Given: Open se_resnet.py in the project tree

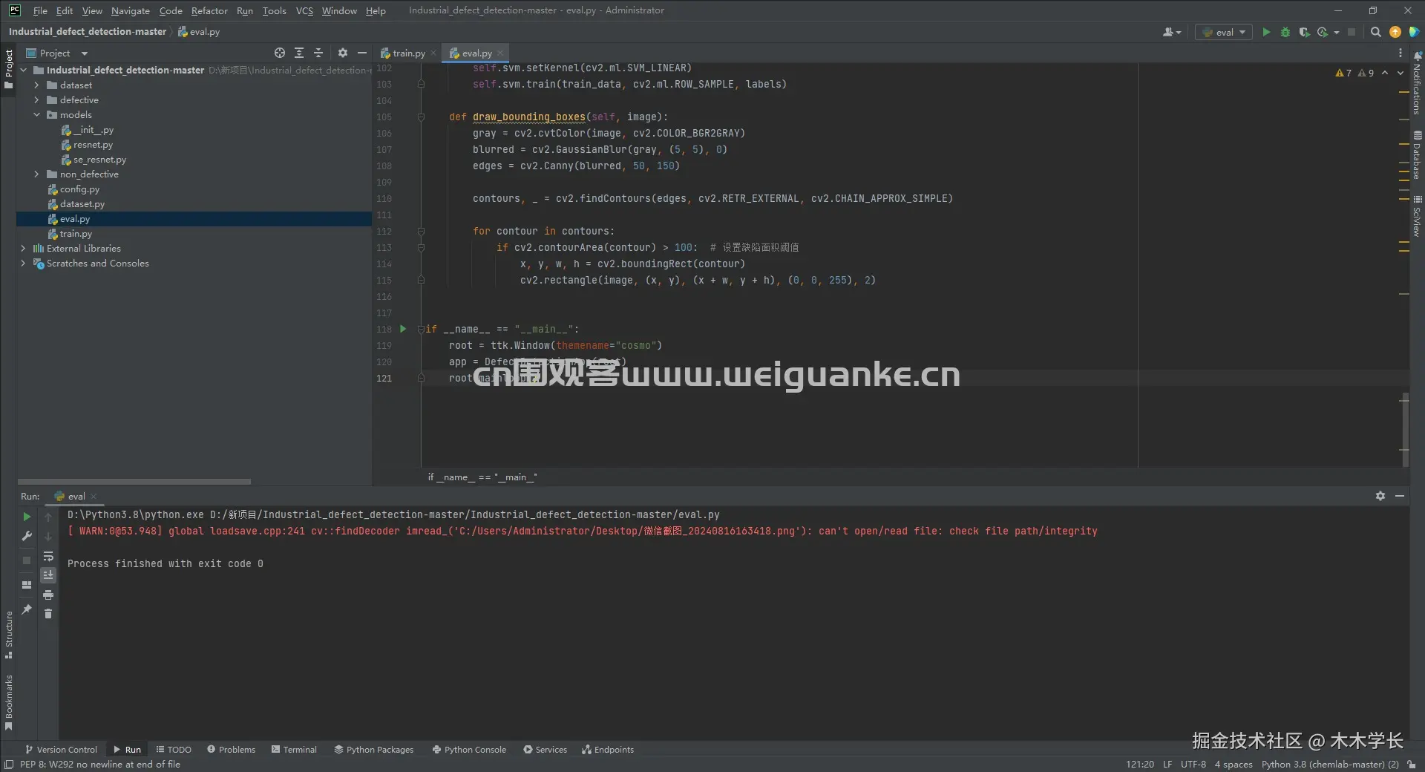Looking at the screenshot, I should tap(99, 160).
